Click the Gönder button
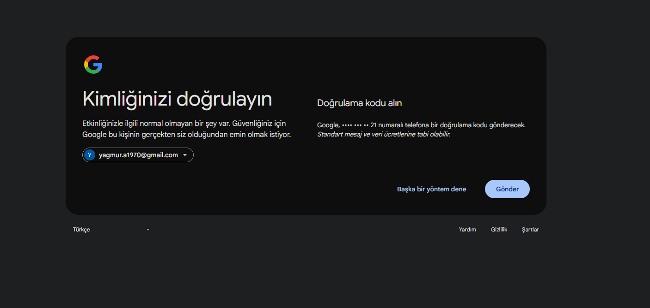The height and width of the screenshot is (308, 650). 507,189
